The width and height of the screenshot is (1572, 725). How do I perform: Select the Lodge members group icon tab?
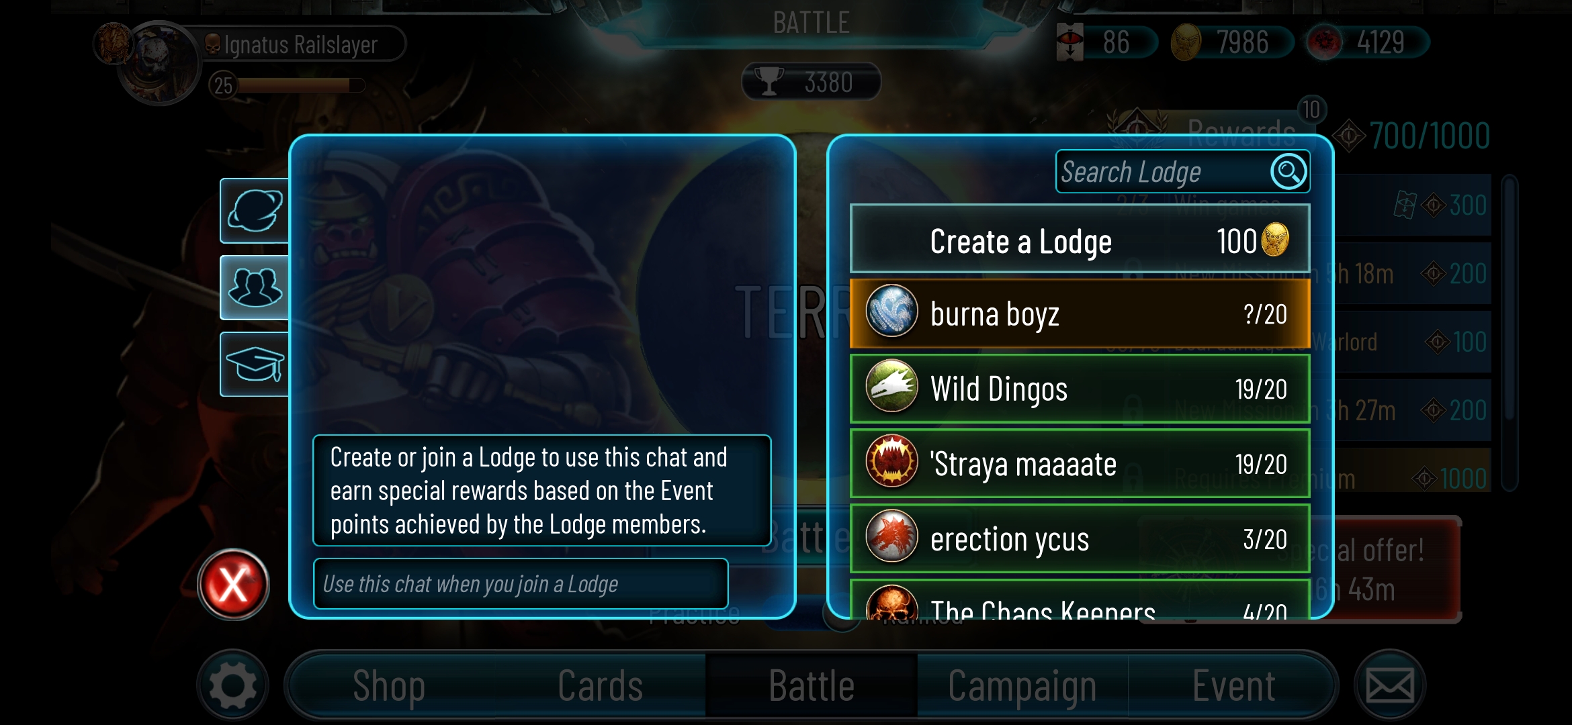(x=255, y=287)
